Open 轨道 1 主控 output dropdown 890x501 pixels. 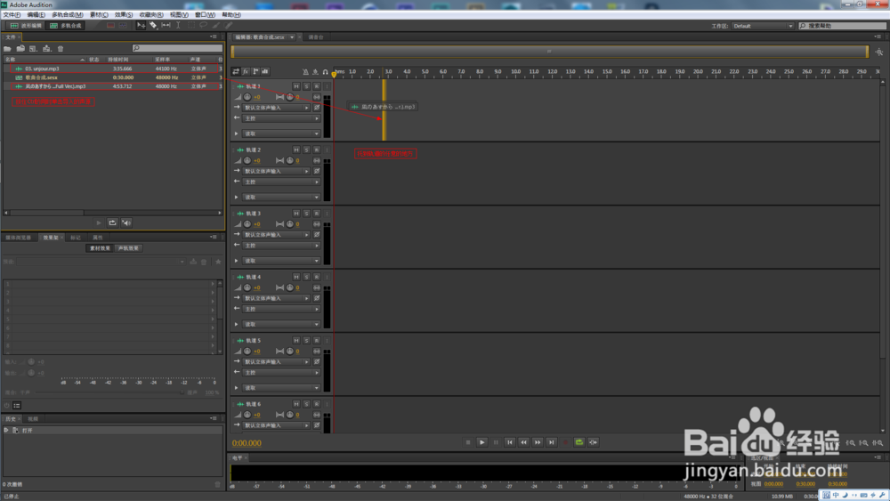coord(281,118)
